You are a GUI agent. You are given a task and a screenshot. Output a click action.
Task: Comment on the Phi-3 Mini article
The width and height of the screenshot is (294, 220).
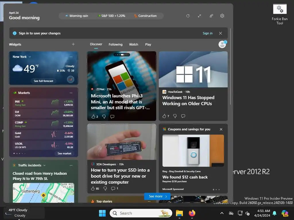coord(112,117)
